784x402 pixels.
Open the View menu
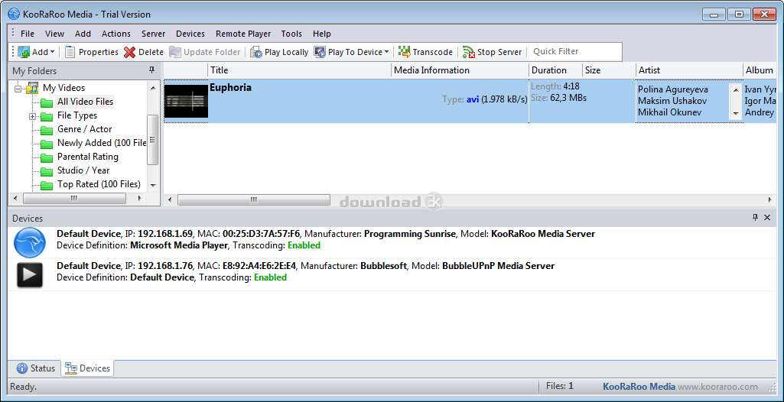click(54, 34)
